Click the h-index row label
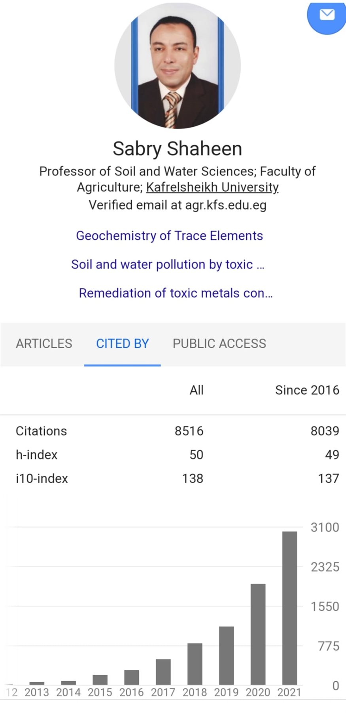Viewport: 346px width, 713px height. coord(36,455)
